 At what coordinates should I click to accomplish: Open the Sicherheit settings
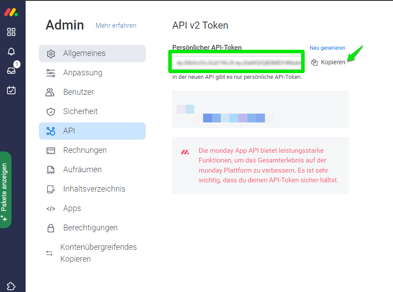click(x=92, y=111)
